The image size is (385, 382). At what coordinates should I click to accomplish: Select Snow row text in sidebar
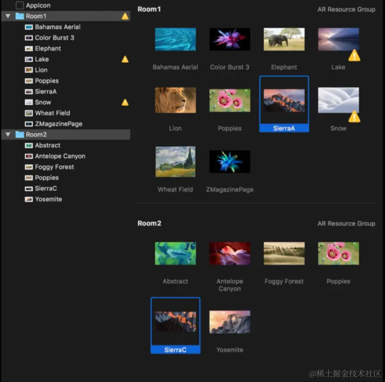(x=43, y=102)
